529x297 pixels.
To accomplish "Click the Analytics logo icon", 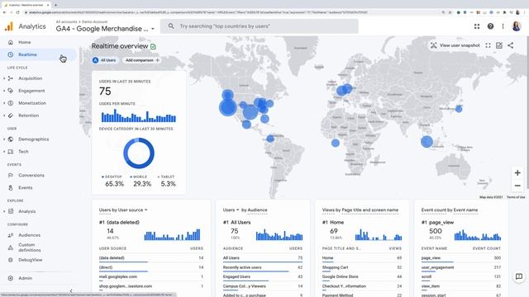I will pyautogui.click(x=9, y=26).
